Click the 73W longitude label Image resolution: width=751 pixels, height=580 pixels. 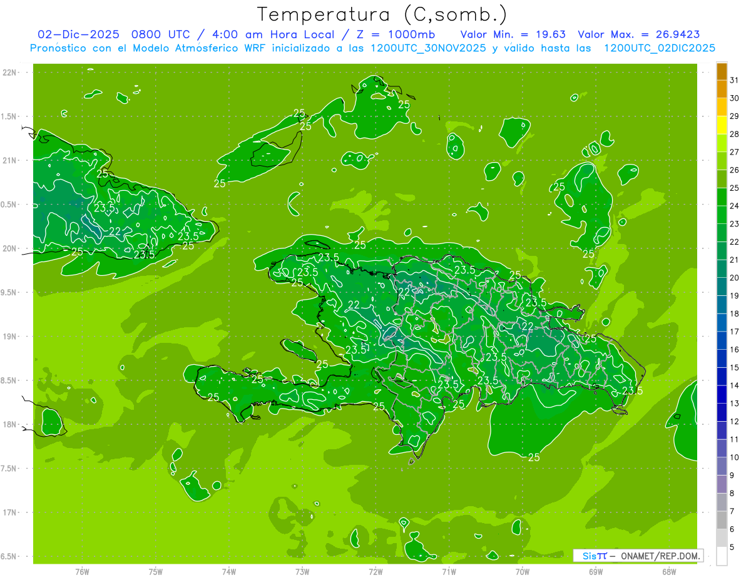(x=302, y=572)
